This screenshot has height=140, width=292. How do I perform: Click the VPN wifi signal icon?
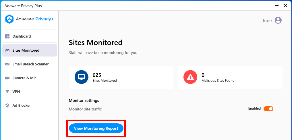click(7, 92)
